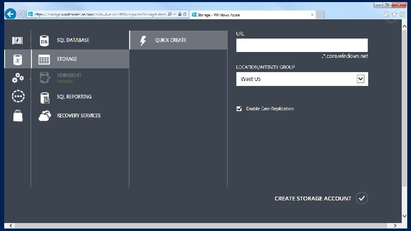Screen dimensions: 411x231
Task: Select RECOVERY SERVICES menu item
Action: (80, 115)
